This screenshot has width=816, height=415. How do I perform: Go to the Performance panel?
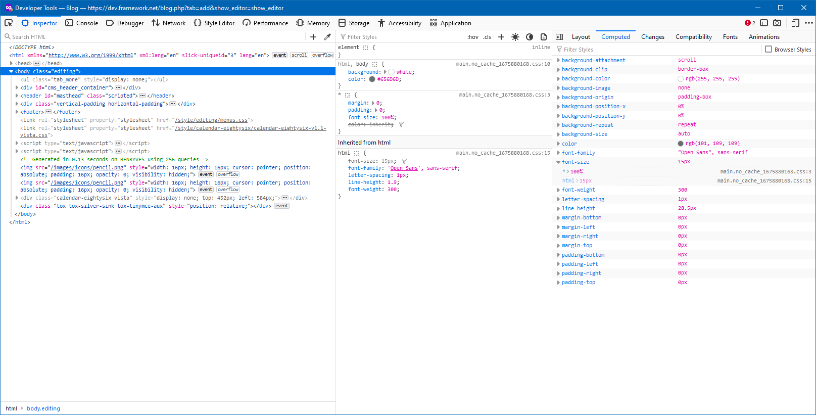click(x=265, y=23)
